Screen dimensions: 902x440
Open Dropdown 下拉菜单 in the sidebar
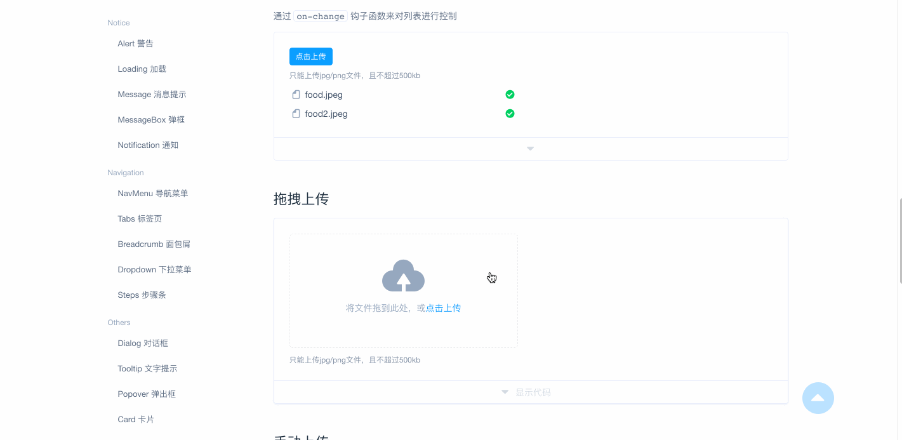pyautogui.click(x=154, y=269)
